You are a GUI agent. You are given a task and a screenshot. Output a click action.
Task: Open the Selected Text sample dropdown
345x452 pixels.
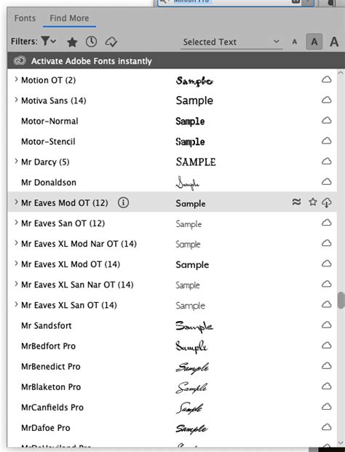coord(231,42)
